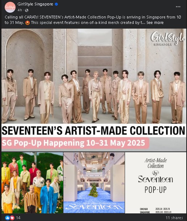Open the 11 shares list
Screen dimensions: 187x221
(174, 218)
